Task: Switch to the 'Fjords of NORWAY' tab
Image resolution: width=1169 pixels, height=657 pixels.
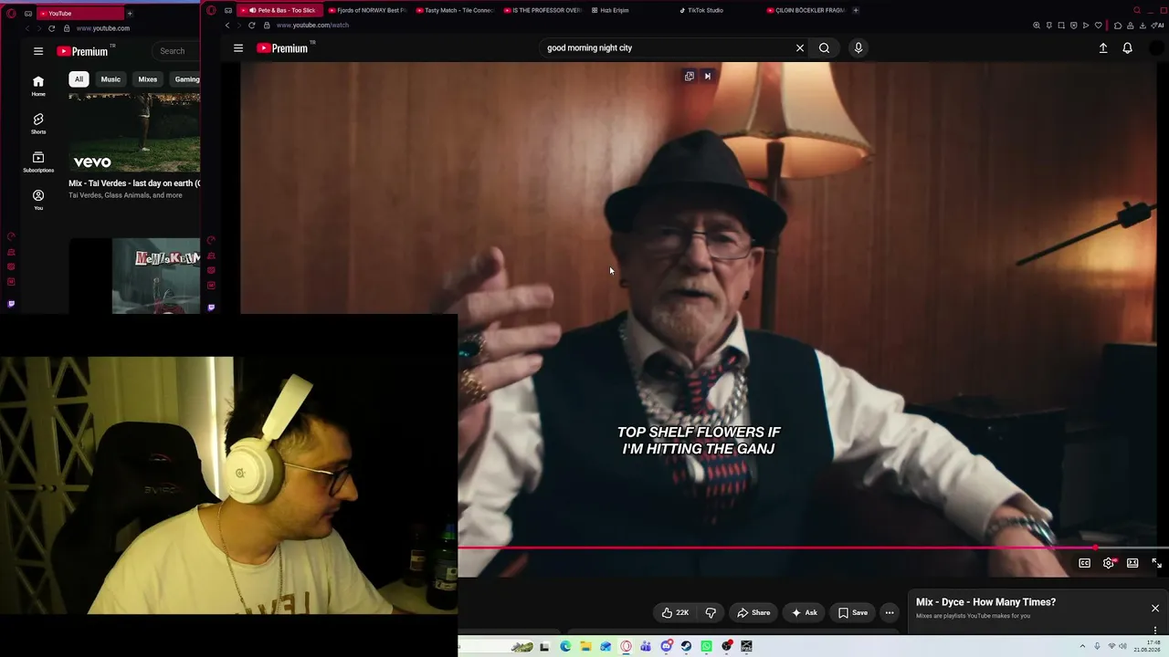Action: coord(367,10)
